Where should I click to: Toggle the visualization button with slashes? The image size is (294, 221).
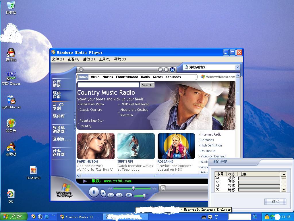click(160, 70)
